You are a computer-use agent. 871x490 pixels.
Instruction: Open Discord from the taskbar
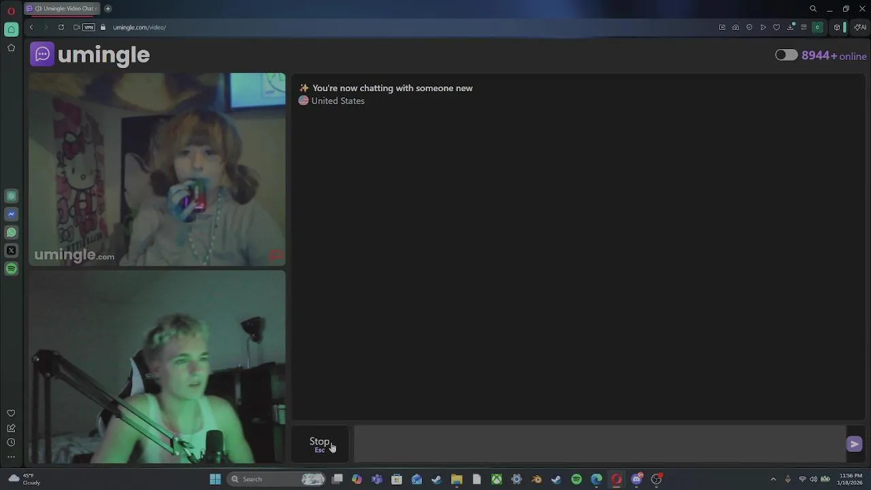coord(637,479)
